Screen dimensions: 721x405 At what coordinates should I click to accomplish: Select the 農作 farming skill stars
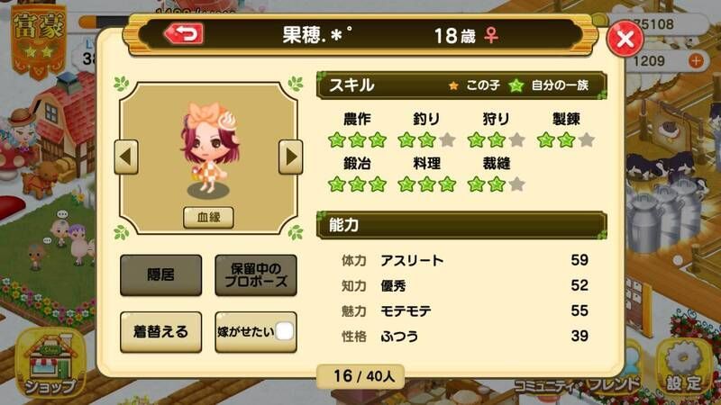coord(357,139)
